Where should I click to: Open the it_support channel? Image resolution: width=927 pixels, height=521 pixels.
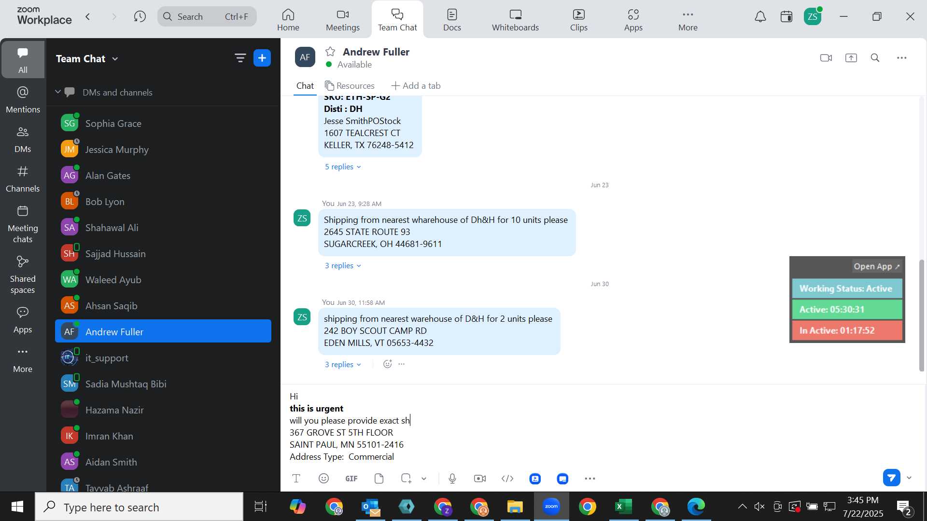(163, 358)
